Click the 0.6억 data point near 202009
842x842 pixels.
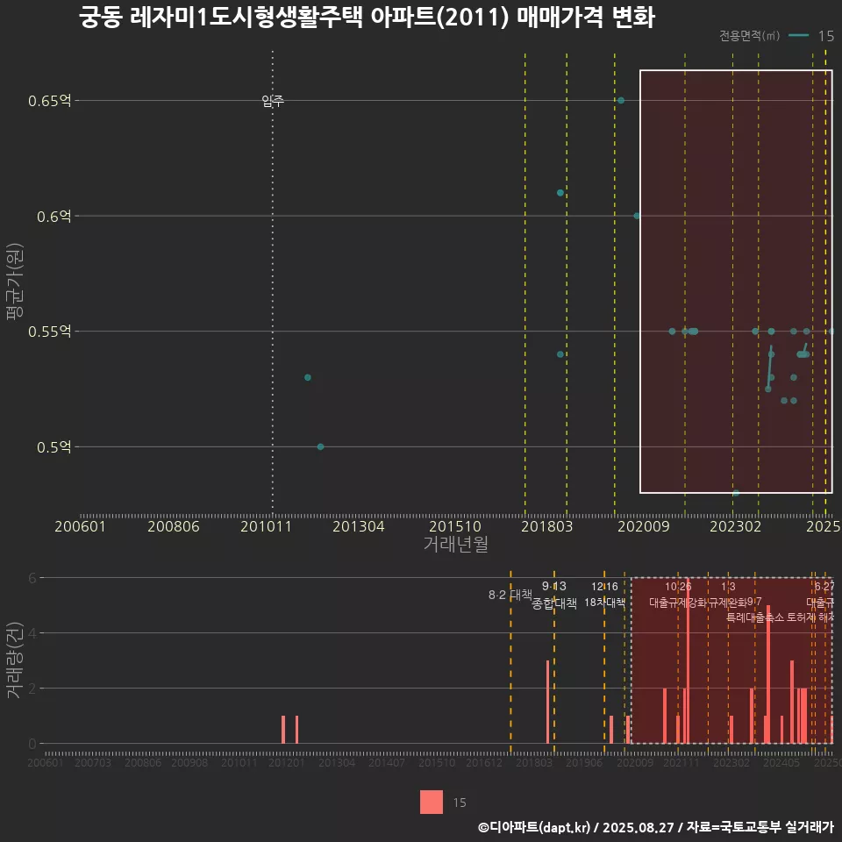(638, 216)
